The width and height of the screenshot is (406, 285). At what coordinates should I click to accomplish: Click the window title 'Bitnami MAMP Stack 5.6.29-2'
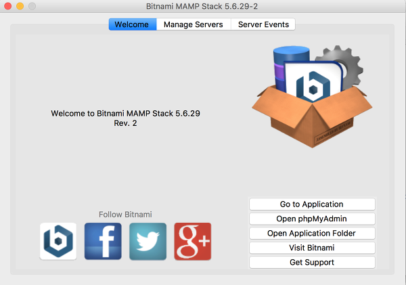pos(202,6)
